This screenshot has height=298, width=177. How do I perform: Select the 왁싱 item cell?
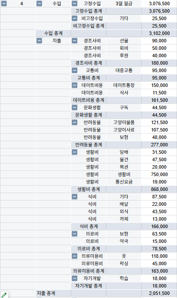coord(124,263)
